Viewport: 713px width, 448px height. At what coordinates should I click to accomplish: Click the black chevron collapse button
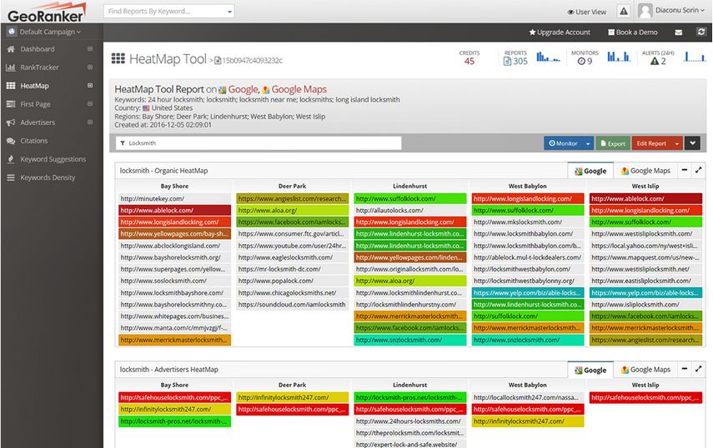coord(692,143)
